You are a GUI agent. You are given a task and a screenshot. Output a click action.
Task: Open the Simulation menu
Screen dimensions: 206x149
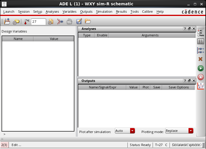point(104,12)
